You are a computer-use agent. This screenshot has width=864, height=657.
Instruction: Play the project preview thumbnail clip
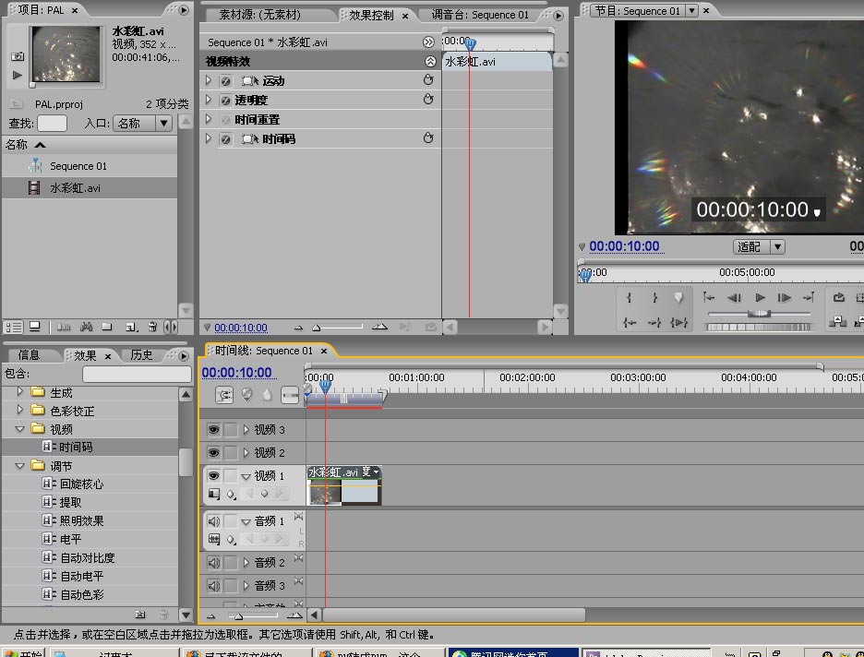(x=18, y=75)
